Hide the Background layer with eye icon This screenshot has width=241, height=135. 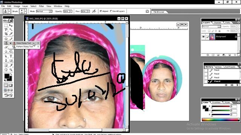203,37
